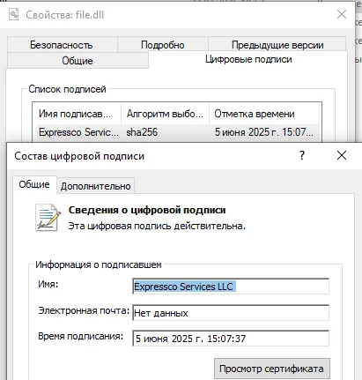Viewport: 362px width, 380px height.
Task: Switch to the Дополнительно tab
Action: click(95, 186)
